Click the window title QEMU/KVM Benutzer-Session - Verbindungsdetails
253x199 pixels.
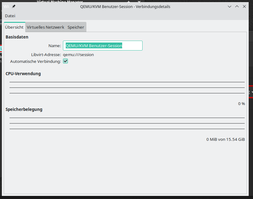(125, 6)
